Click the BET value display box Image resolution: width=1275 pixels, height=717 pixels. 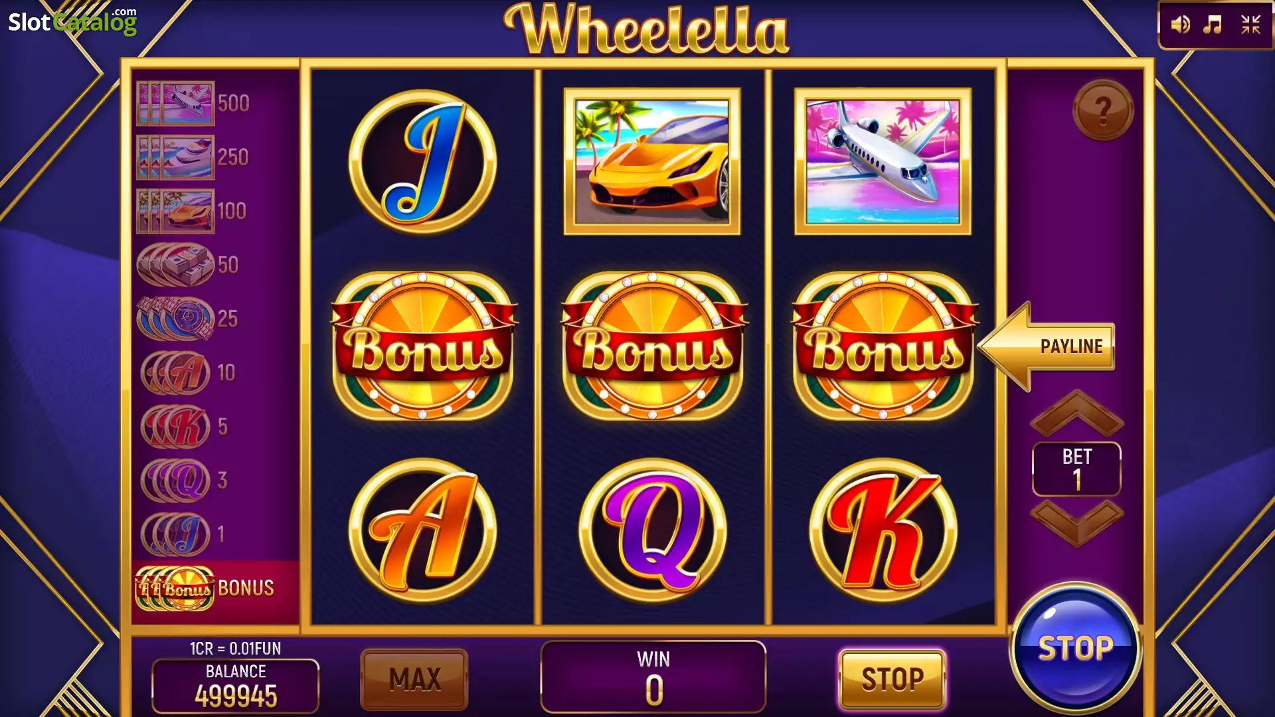click(1076, 469)
